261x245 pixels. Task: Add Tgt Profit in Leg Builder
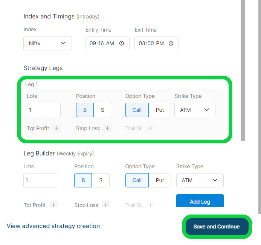pyautogui.click(x=53, y=205)
